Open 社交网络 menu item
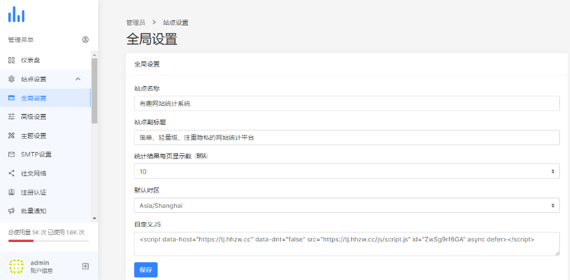 click(46, 174)
